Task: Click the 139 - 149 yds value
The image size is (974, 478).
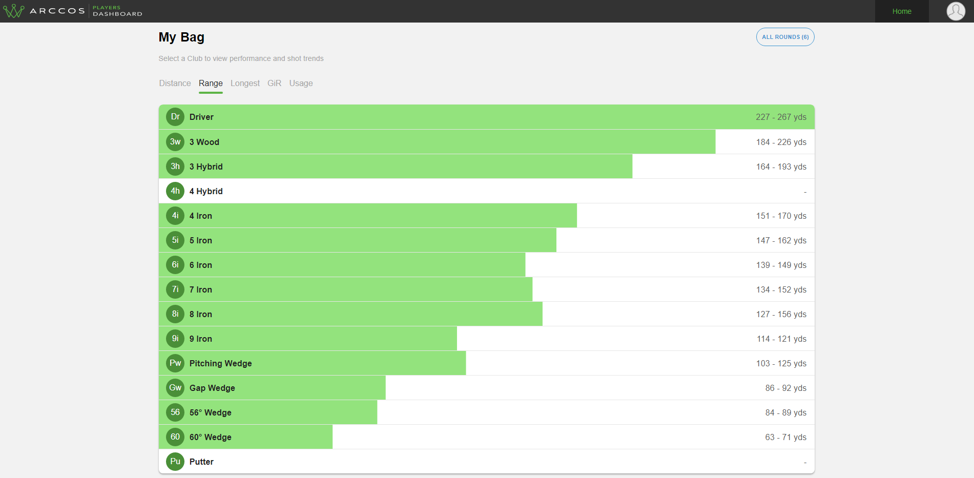Action: (781, 265)
